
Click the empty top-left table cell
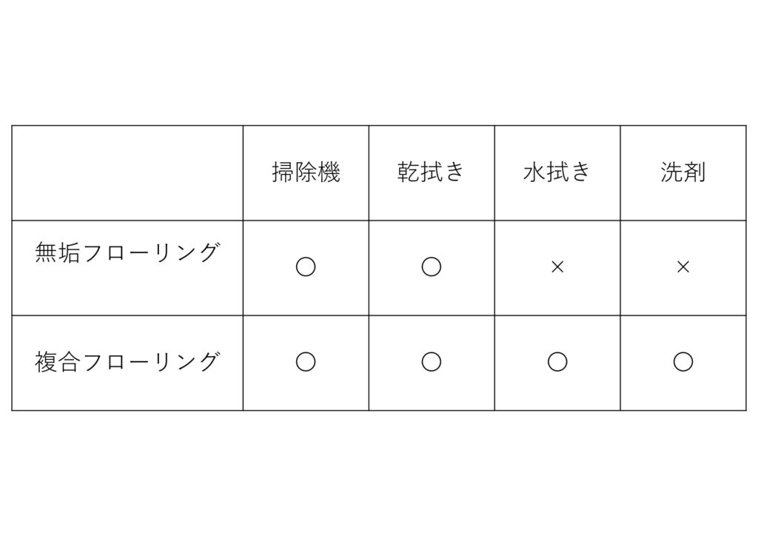127,172
